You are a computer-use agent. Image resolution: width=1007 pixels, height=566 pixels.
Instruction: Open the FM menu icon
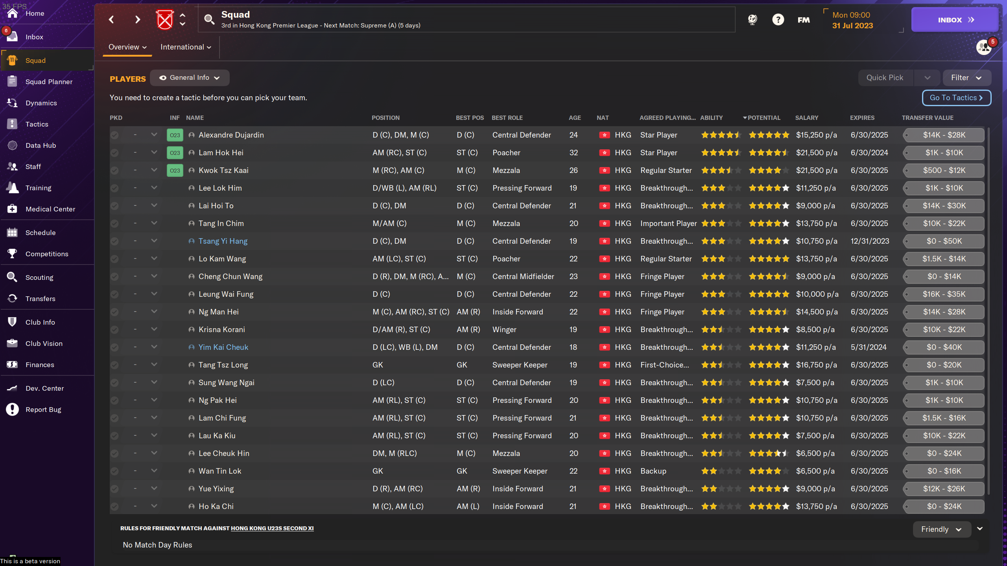click(x=804, y=20)
